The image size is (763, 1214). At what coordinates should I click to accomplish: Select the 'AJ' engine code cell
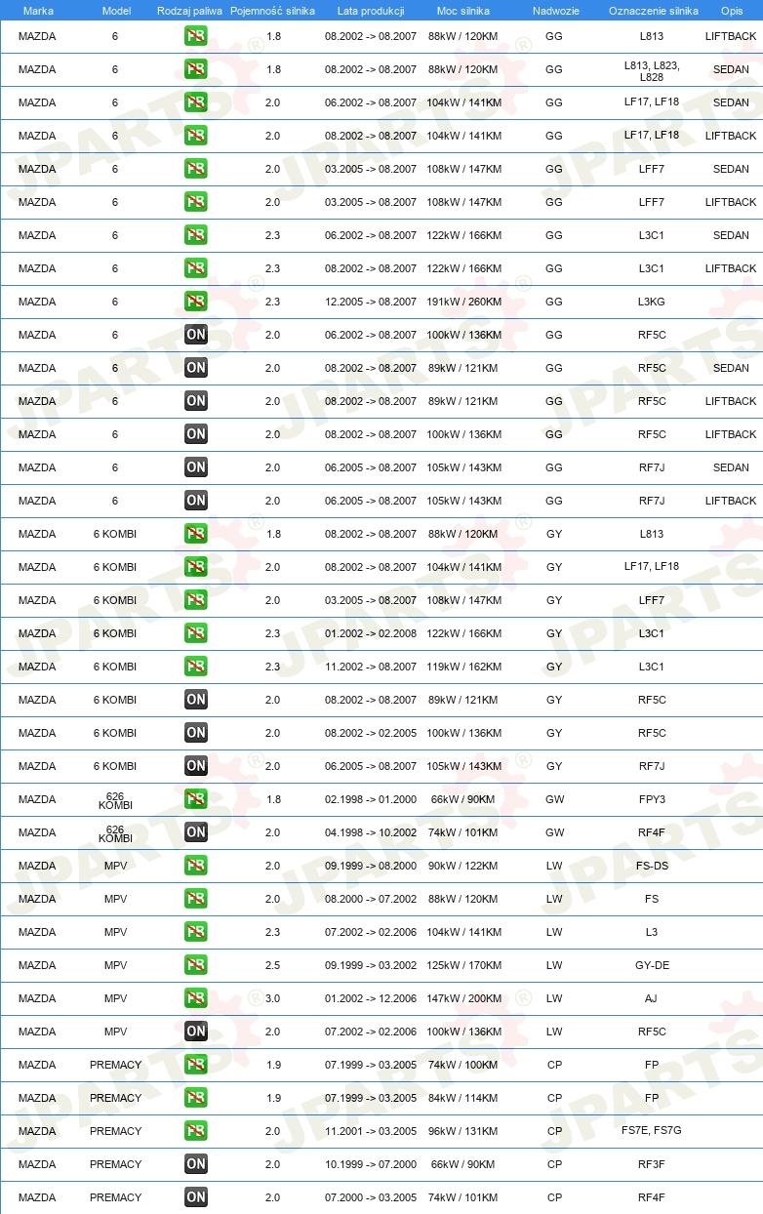[652, 998]
